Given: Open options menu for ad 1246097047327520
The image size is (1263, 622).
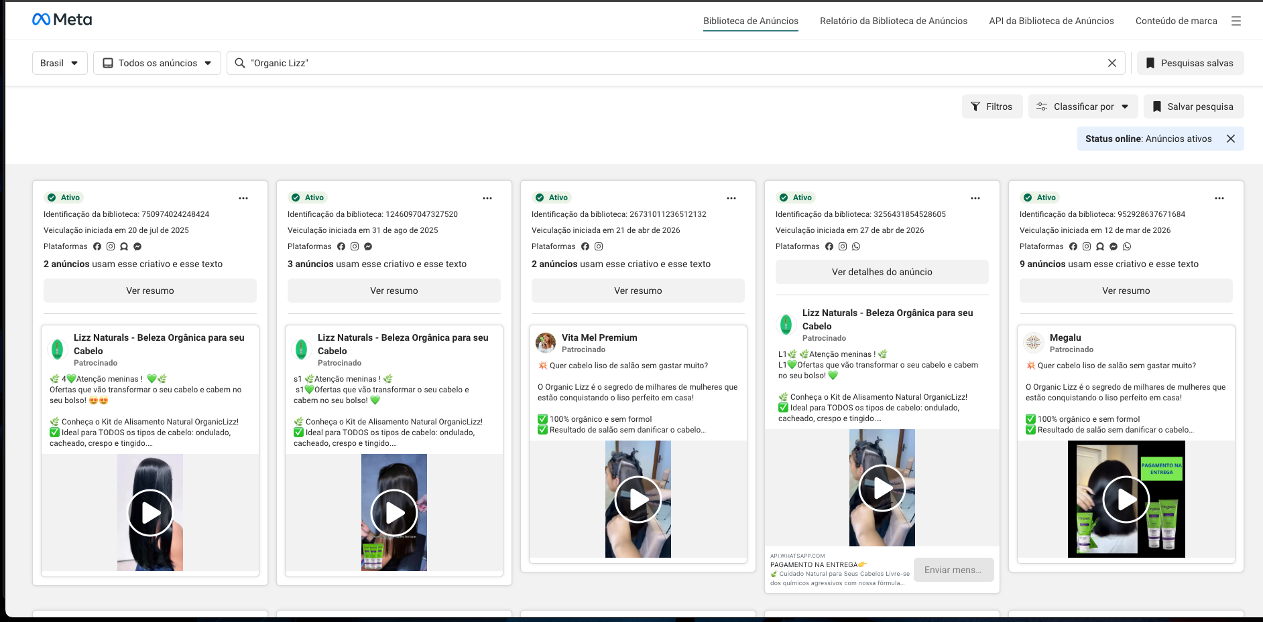Looking at the screenshot, I should coord(487,198).
